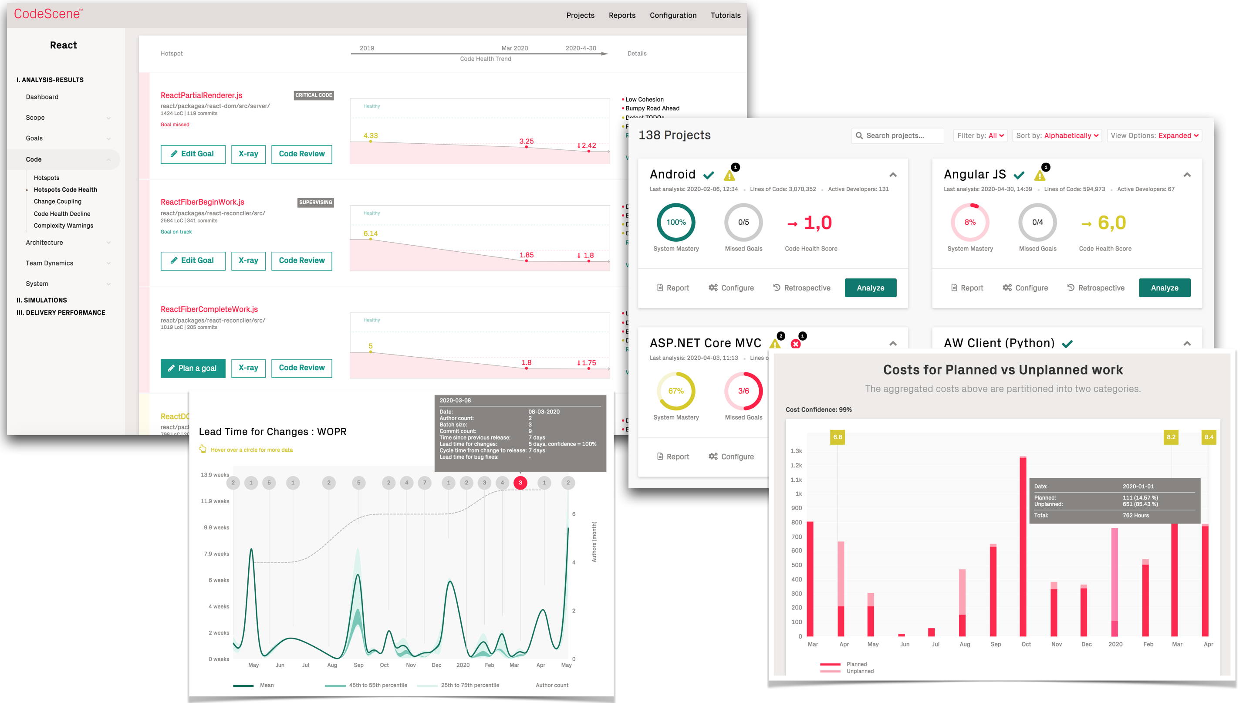The width and height of the screenshot is (1243, 703).
Task: Collapse the Android project card
Action: (892, 175)
